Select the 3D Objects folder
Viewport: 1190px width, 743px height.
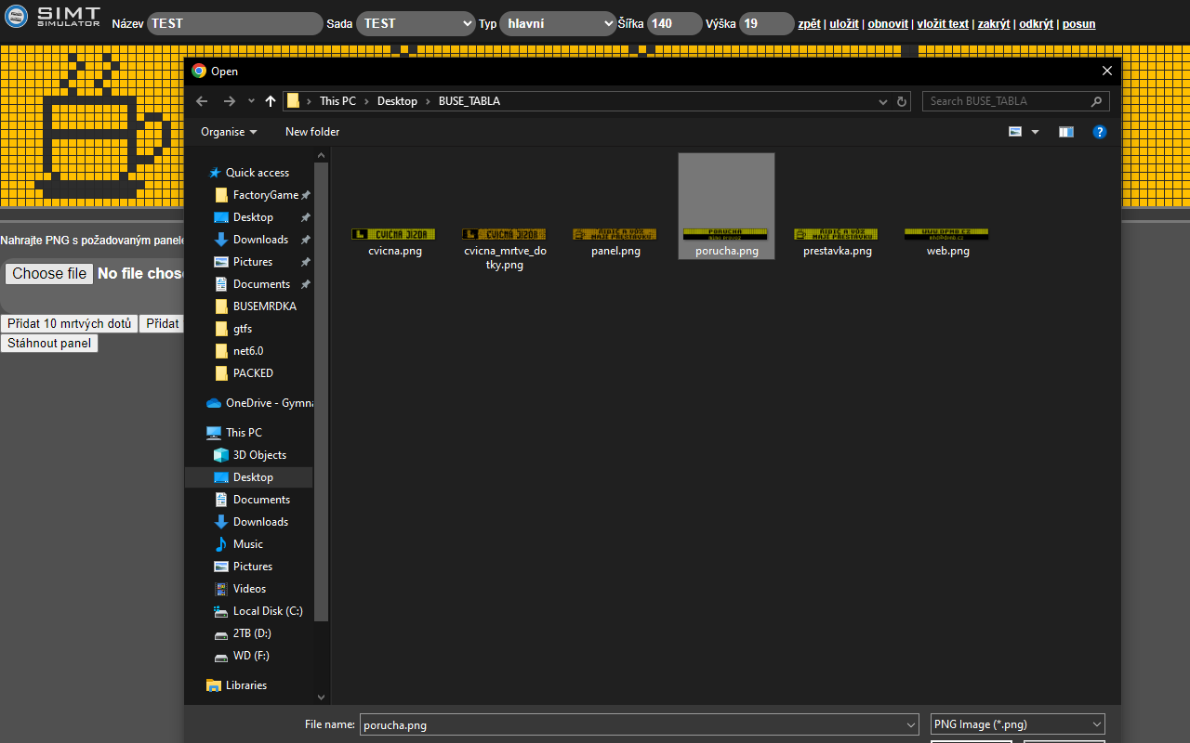point(259,455)
